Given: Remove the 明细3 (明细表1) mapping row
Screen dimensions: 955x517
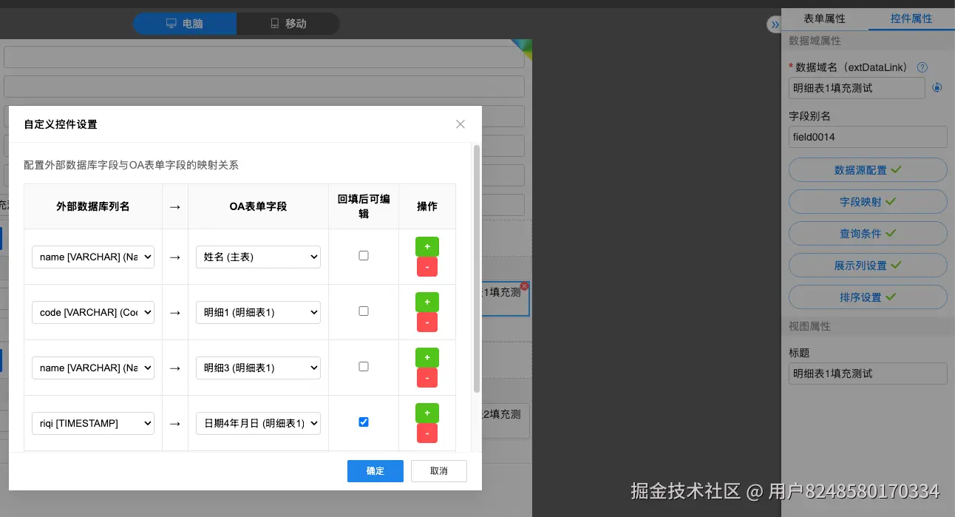Looking at the screenshot, I should click(427, 377).
